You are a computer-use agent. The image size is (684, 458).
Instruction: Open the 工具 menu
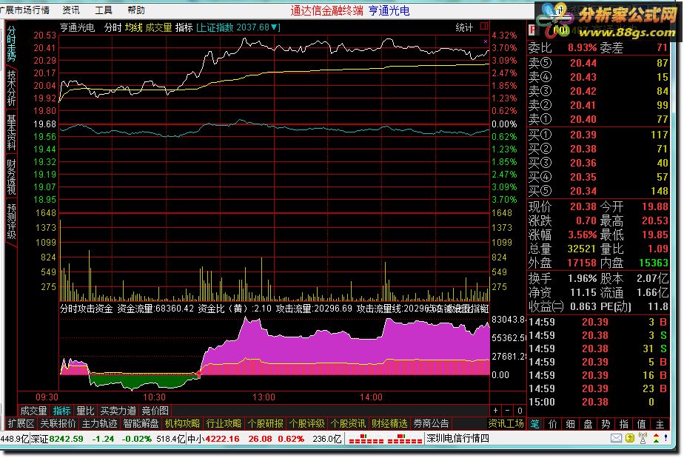[x=103, y=10]
